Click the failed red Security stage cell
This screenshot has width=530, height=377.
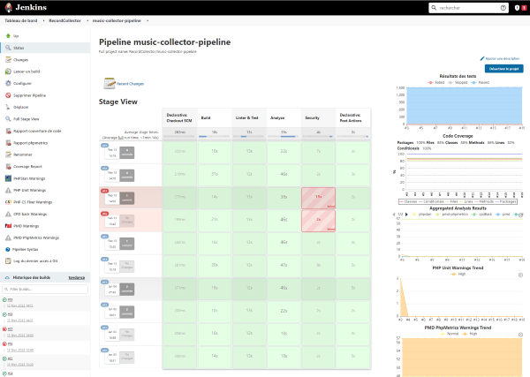[317, 195]
